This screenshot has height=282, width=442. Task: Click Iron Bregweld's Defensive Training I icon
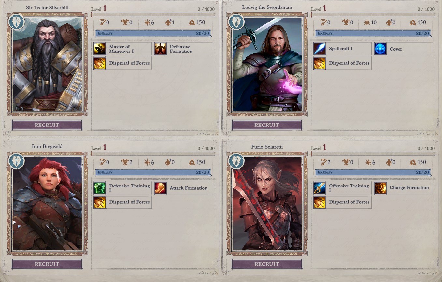pyautogui.click(x=100, y=188)
